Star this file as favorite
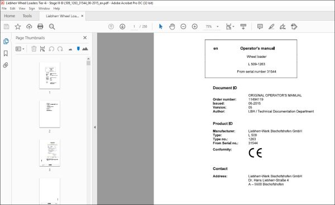Viewport: 335px width, 205px height. (x=18, y=27)
